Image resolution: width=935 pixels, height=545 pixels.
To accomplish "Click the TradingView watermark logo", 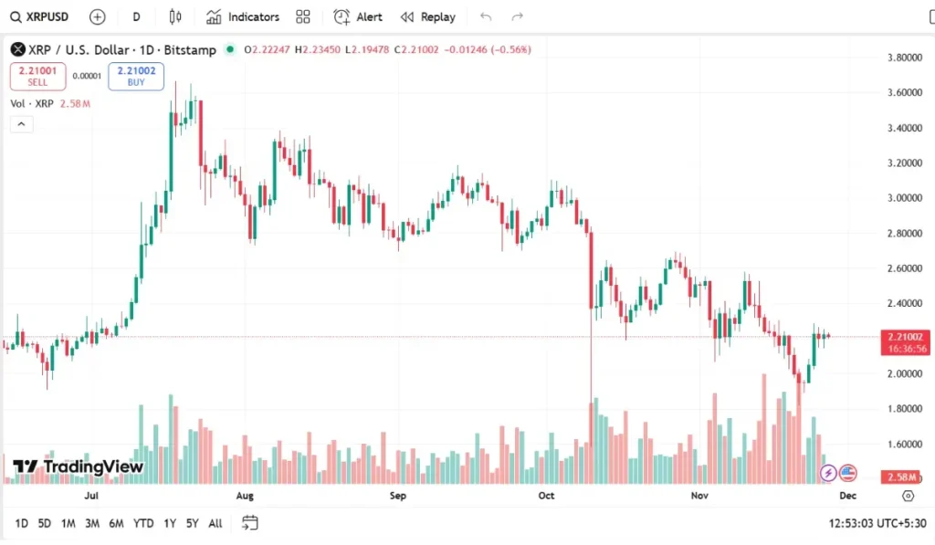I will pos(78,467).
